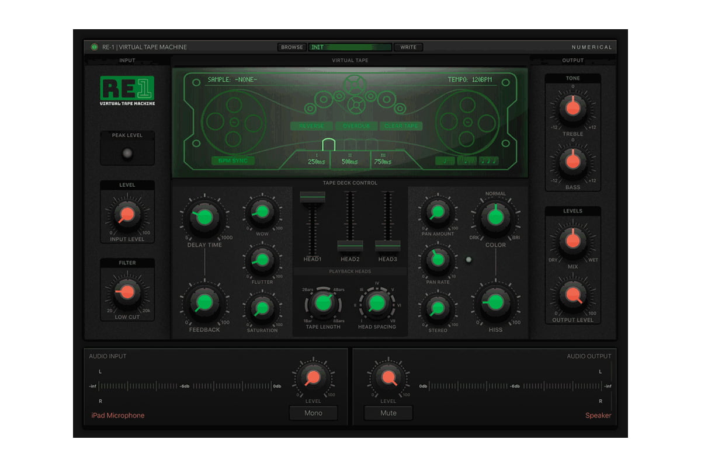Click the PAN AMOUNT knob
701x467 pixels.
pos(438,211)
